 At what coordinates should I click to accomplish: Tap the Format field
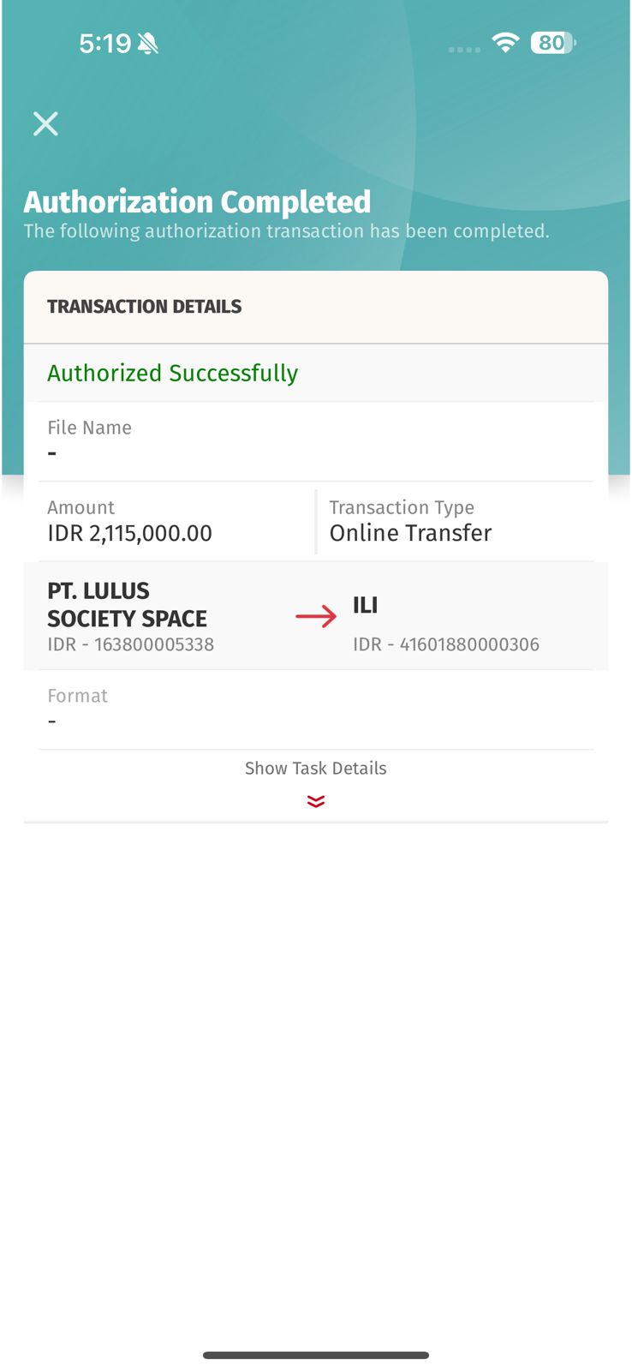(x=78, y=707)
